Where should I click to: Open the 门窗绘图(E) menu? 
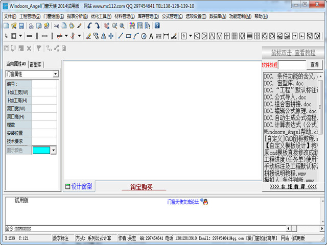[54, 16]
